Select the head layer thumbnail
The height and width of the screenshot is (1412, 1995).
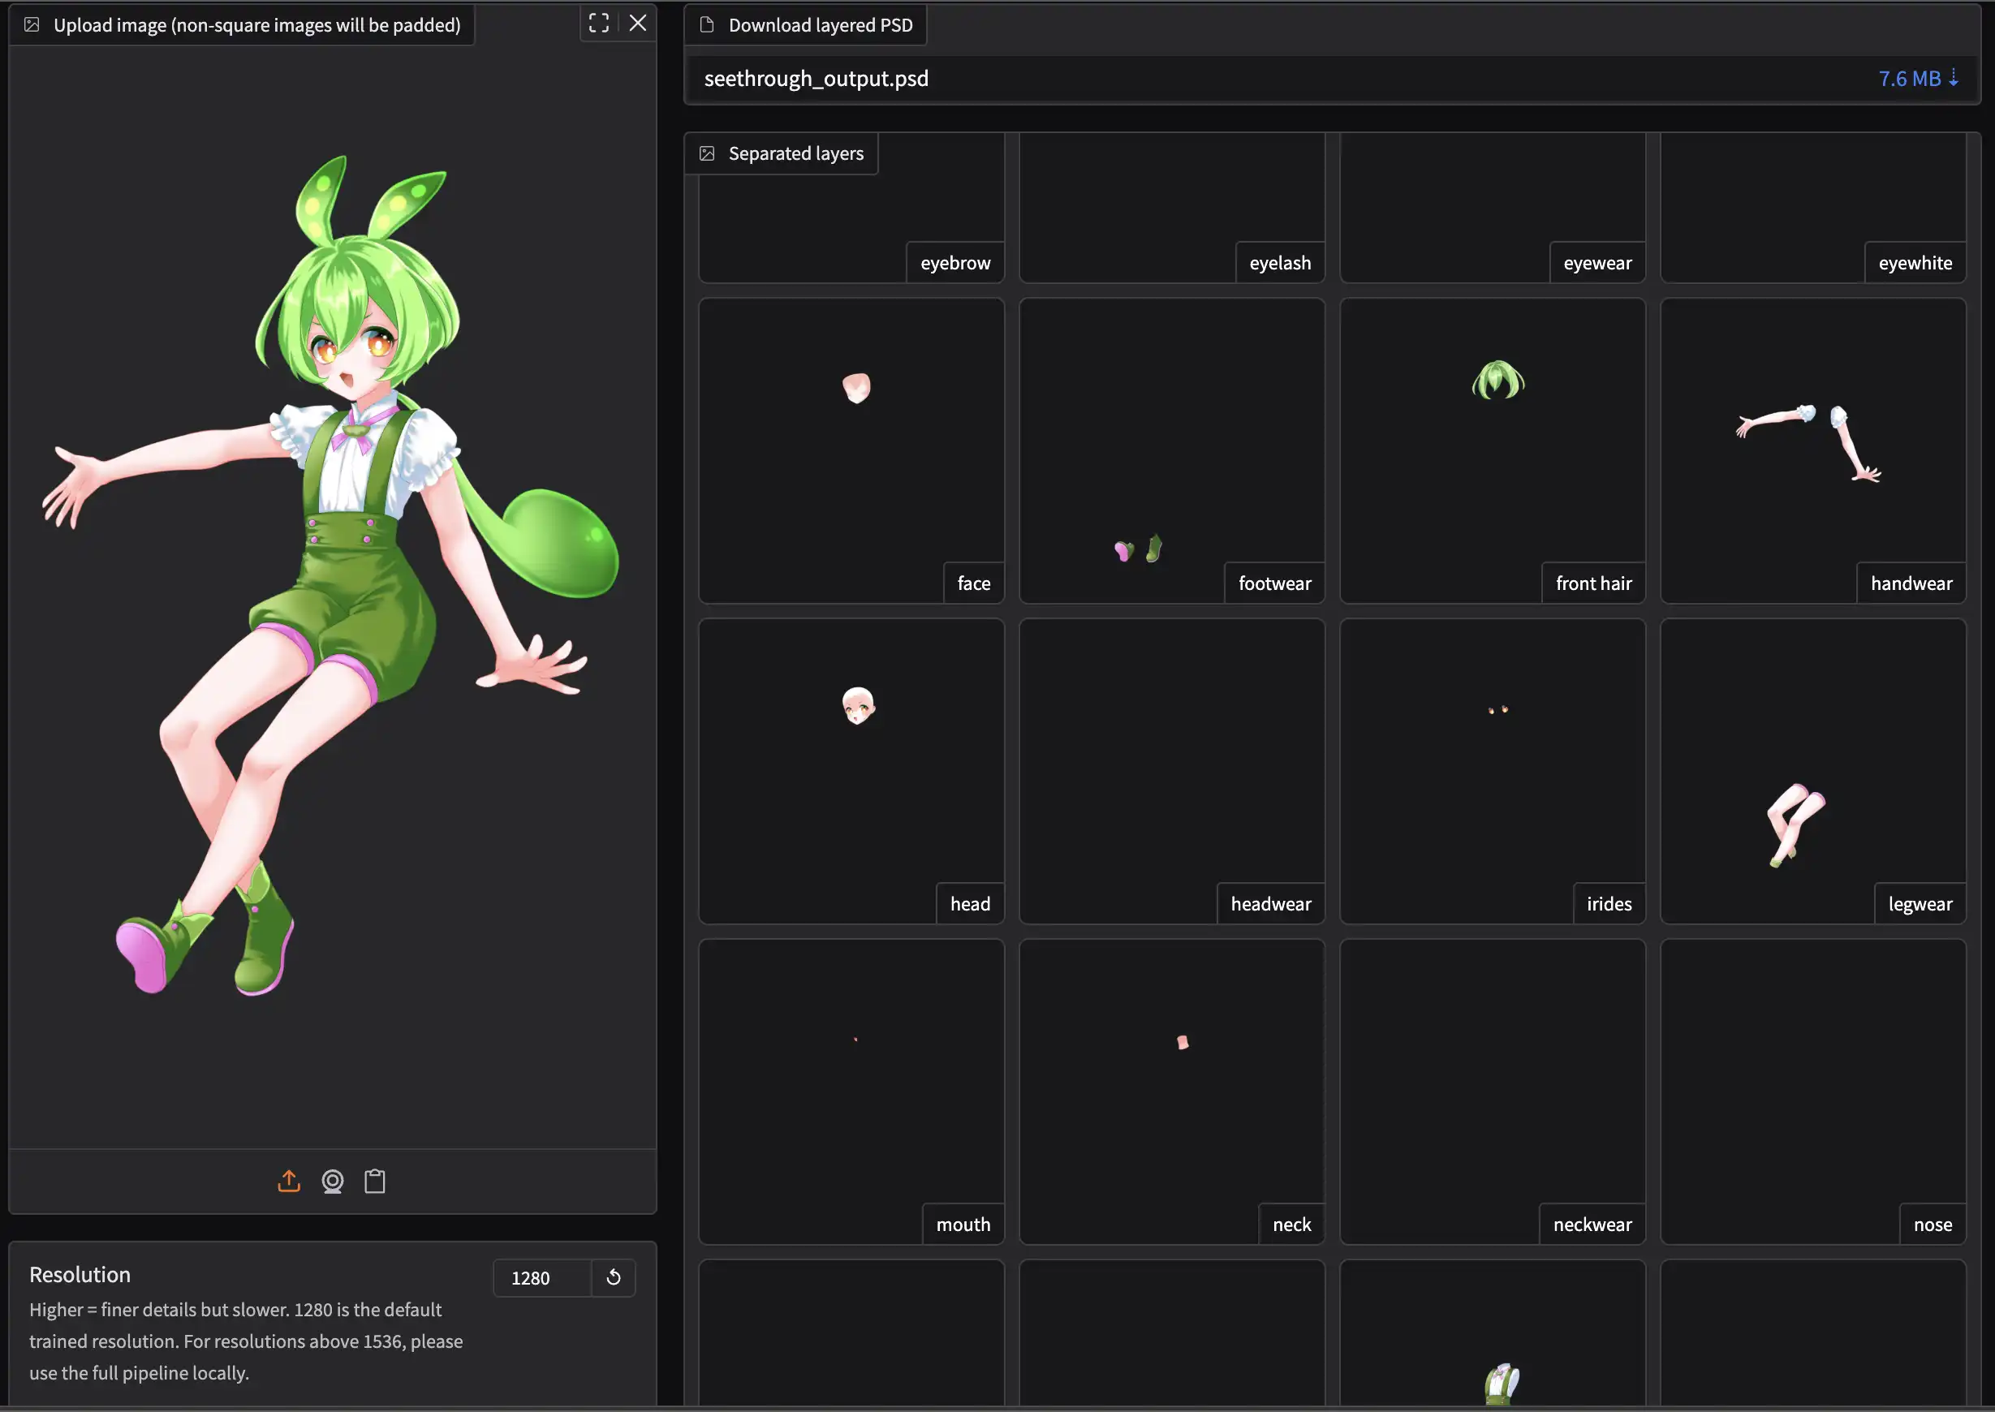click(851, 770)
